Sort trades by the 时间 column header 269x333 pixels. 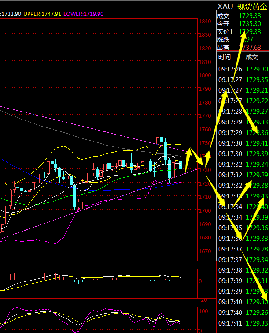(224, 57)
